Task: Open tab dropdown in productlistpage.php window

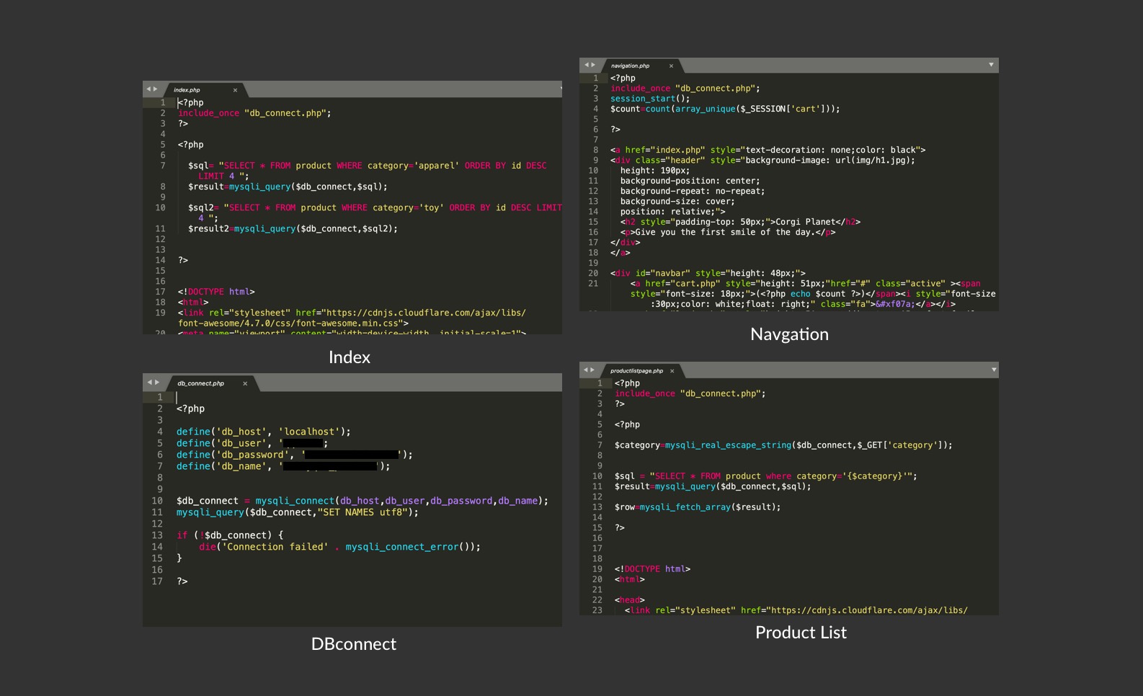Action: coord(994,370)
